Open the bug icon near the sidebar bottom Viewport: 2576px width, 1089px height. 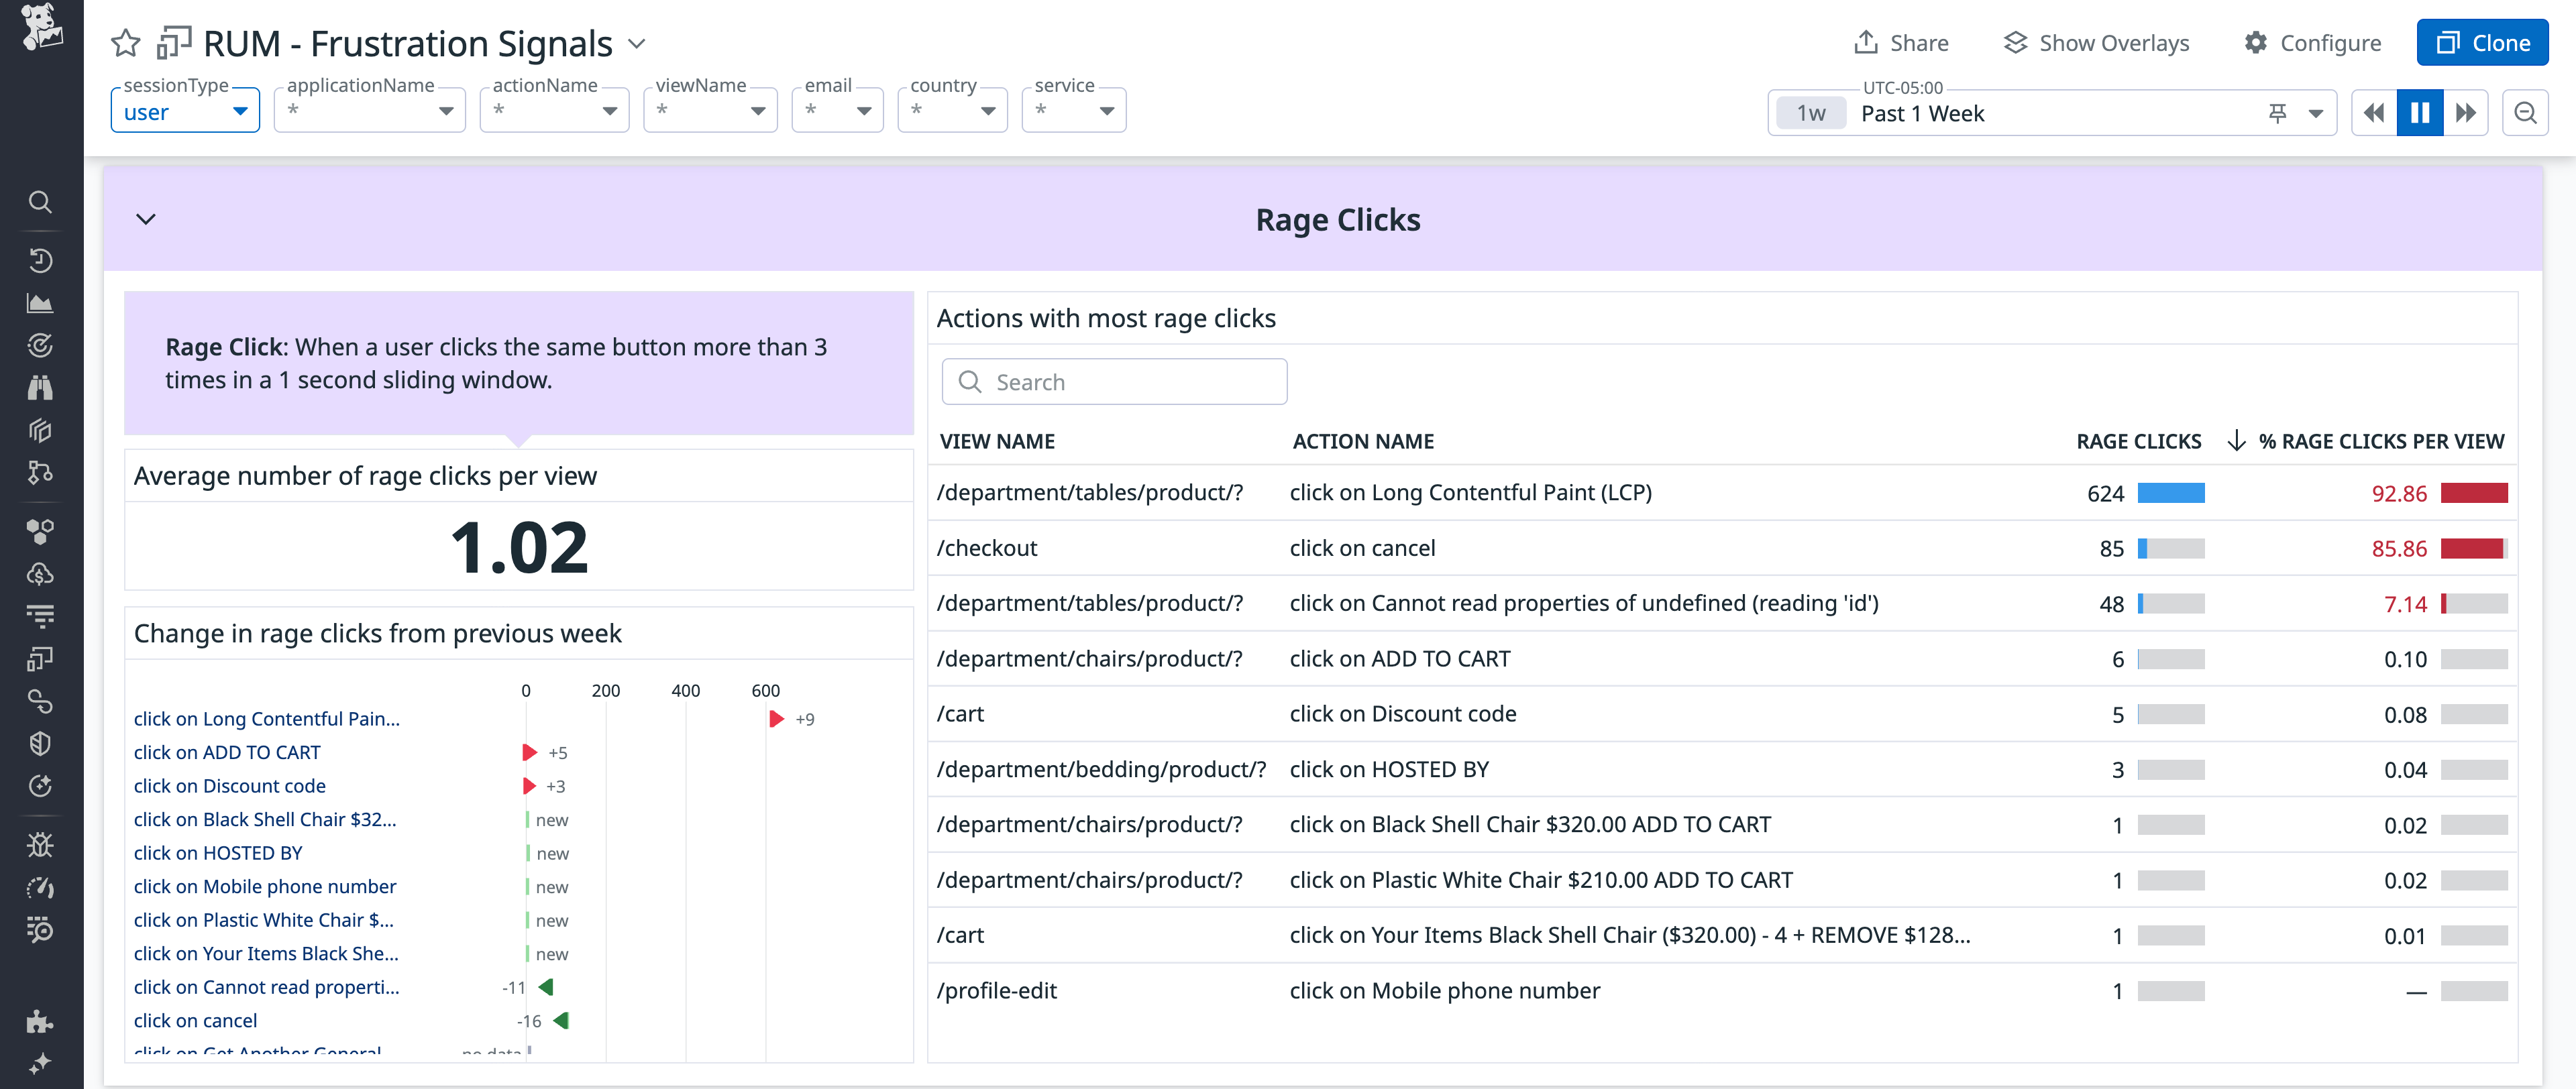pyautogui.click(x=40, y=844)
